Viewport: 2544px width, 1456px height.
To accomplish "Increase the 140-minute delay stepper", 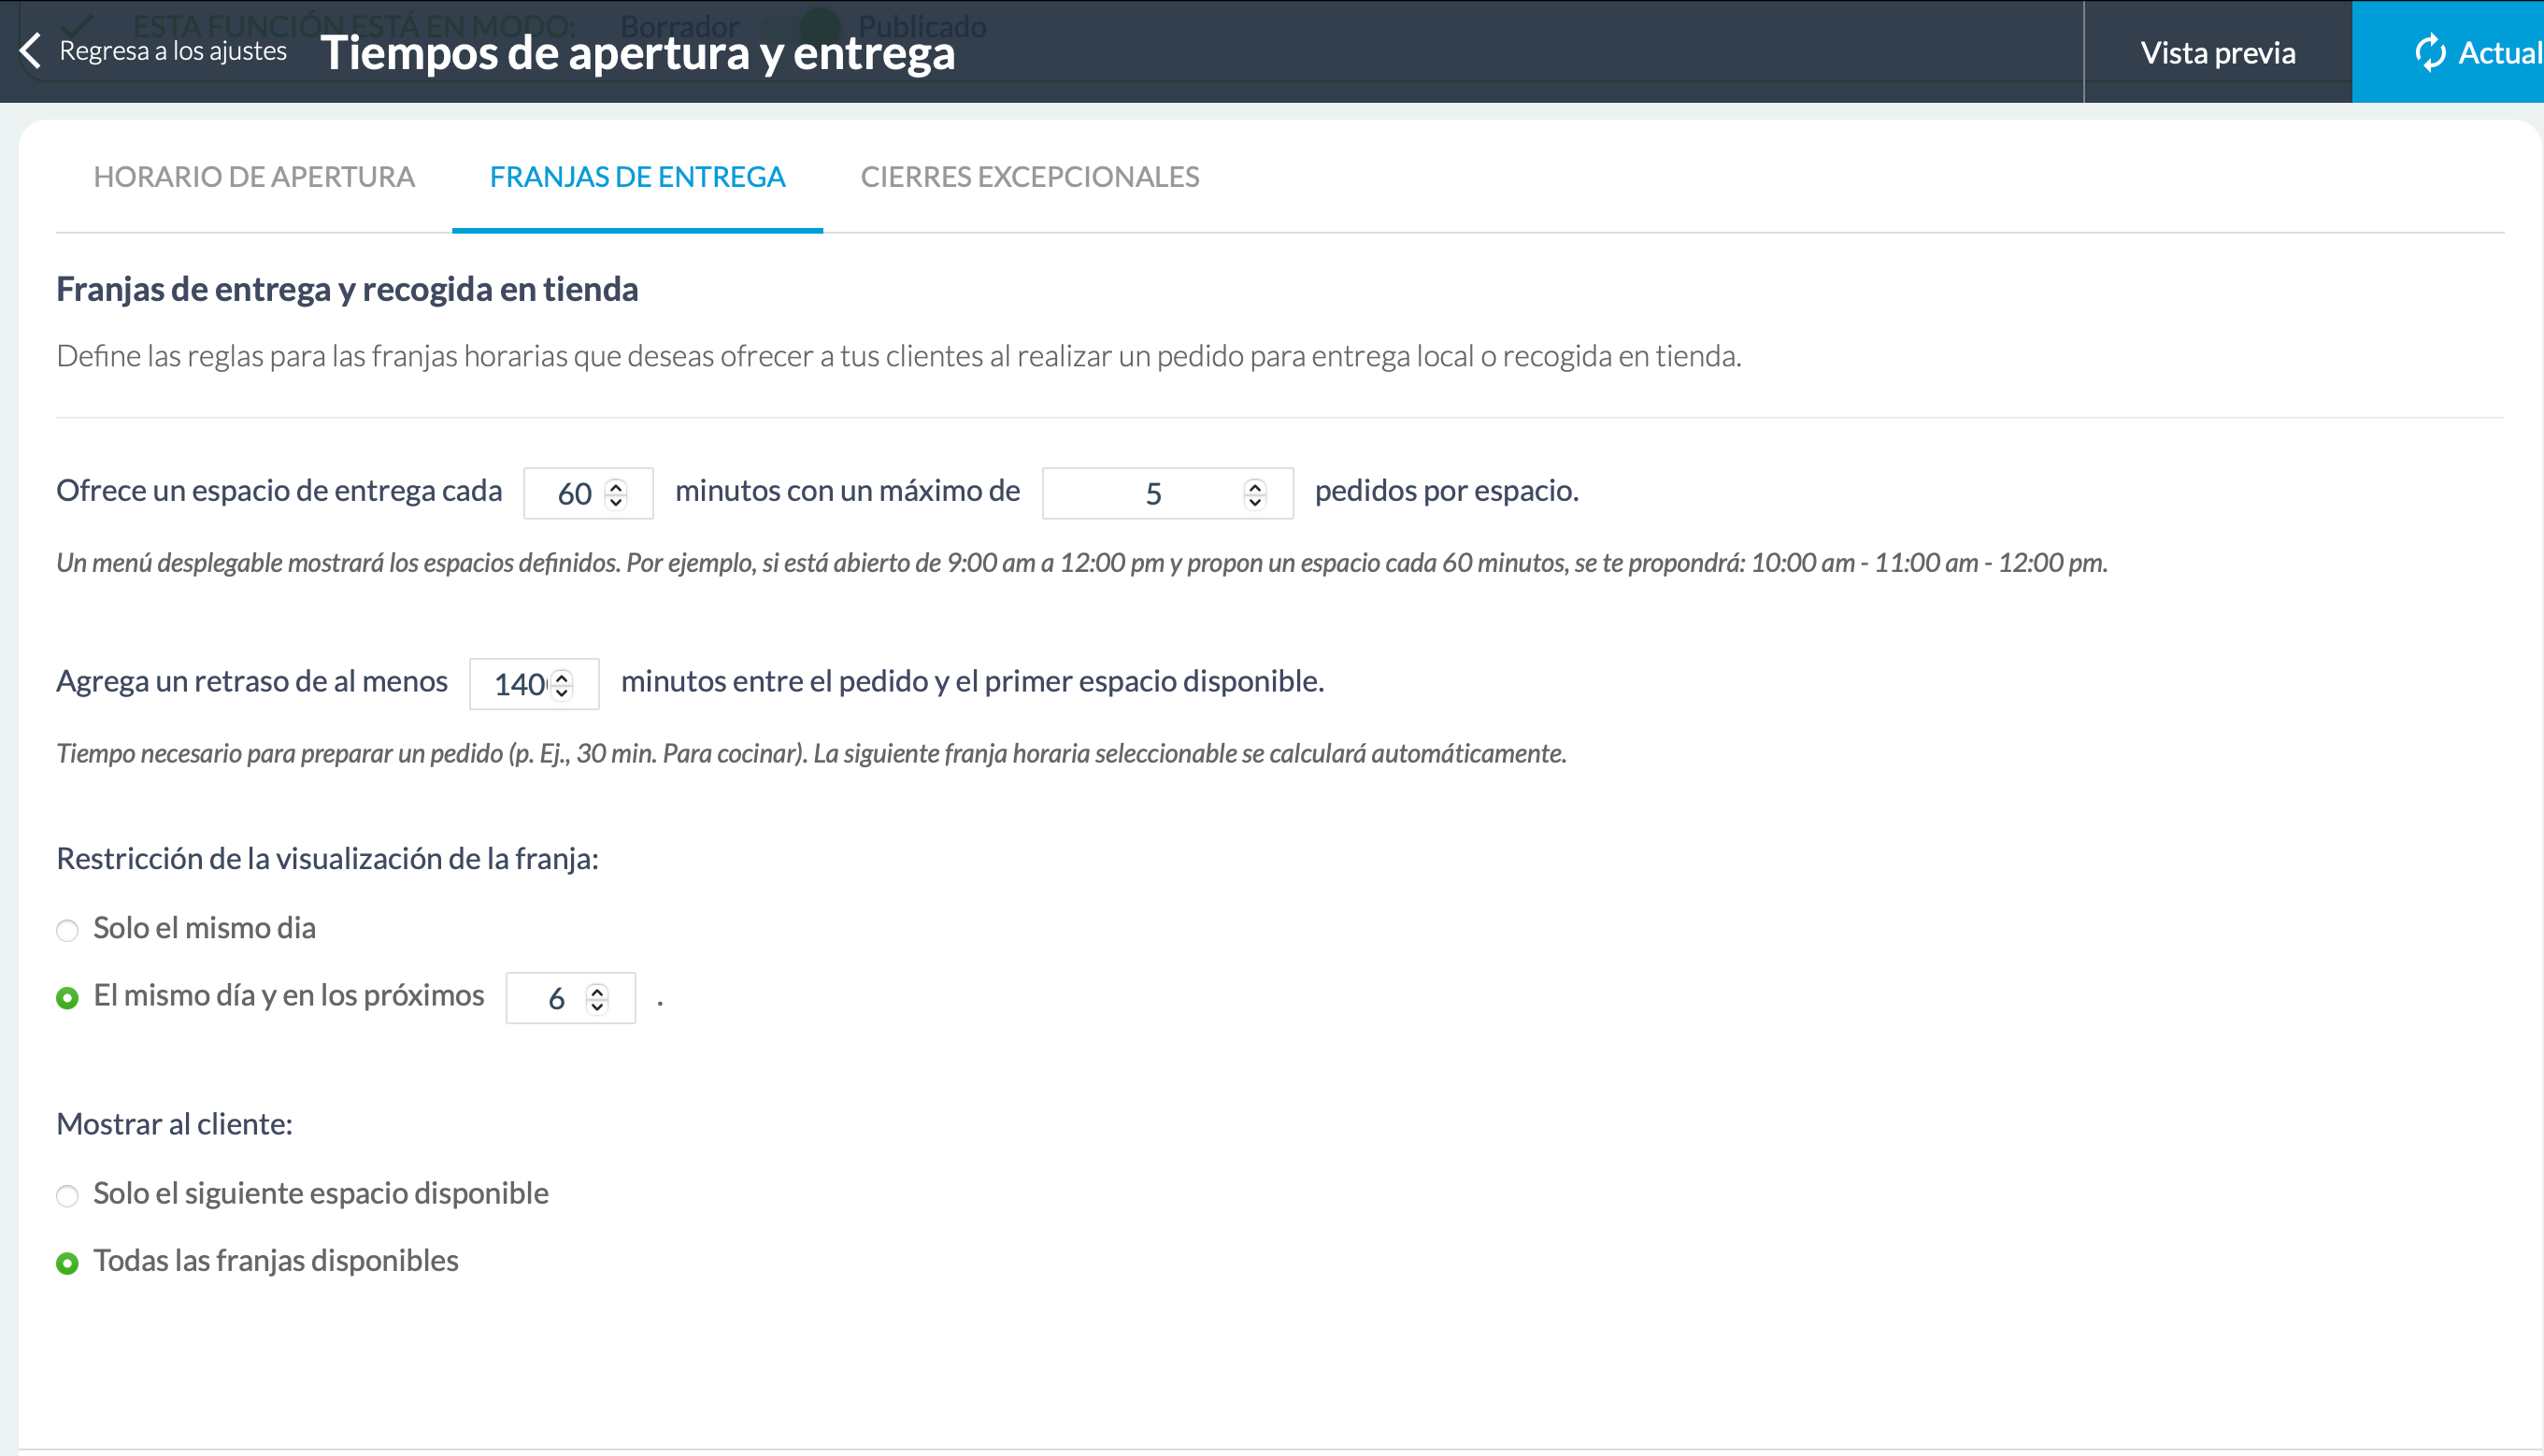I will pos(562,676).
